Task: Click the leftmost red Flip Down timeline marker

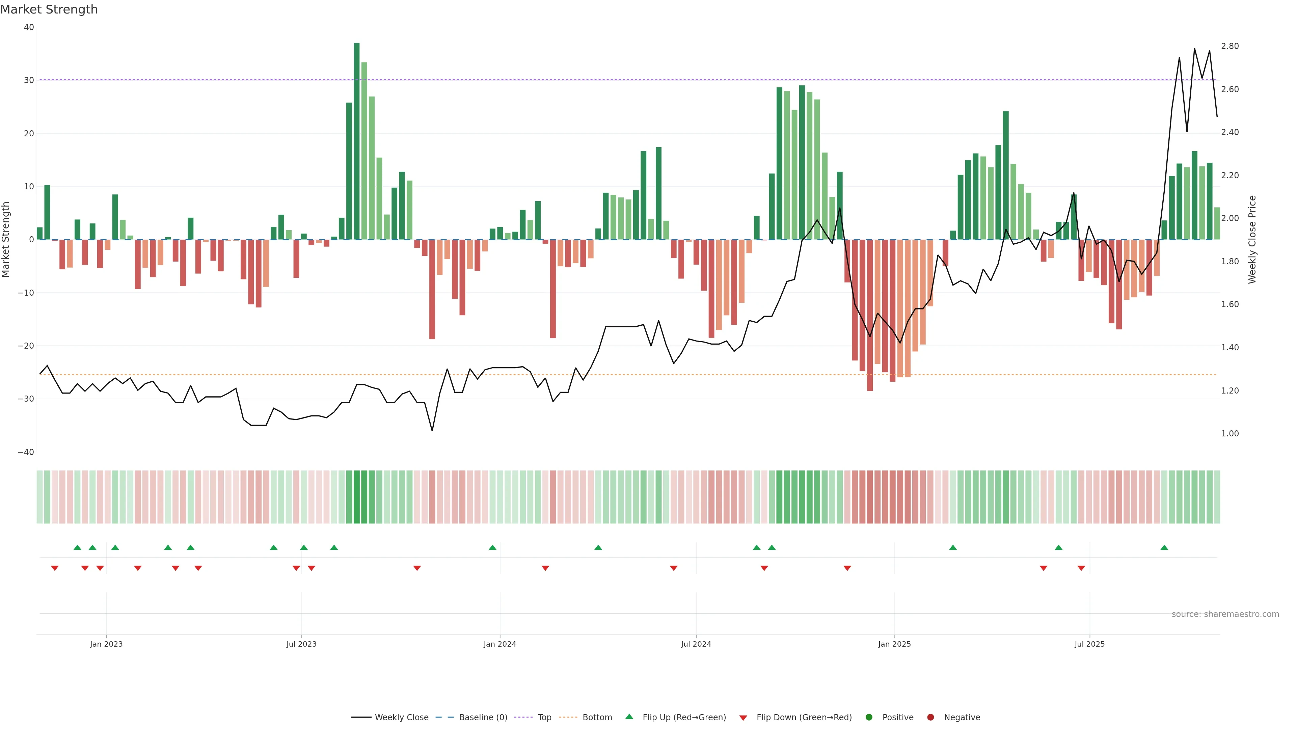Action: coord(55,568)
